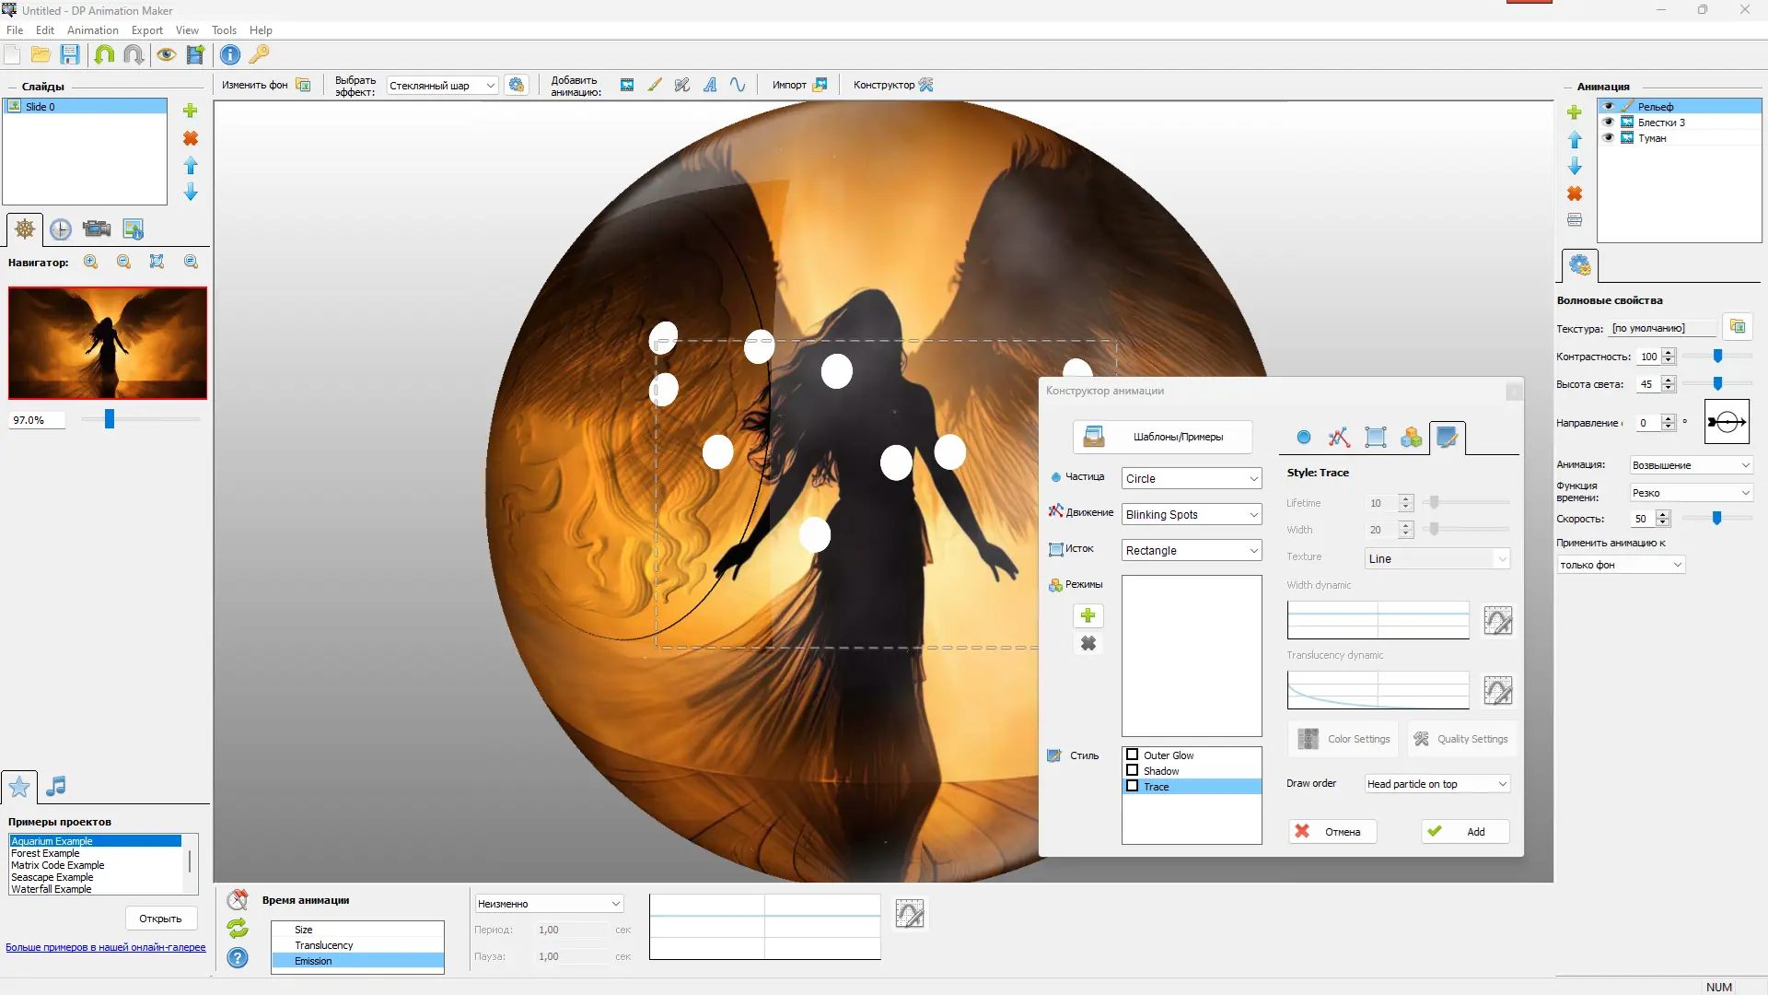Open the Export menu

pos(146,30)
